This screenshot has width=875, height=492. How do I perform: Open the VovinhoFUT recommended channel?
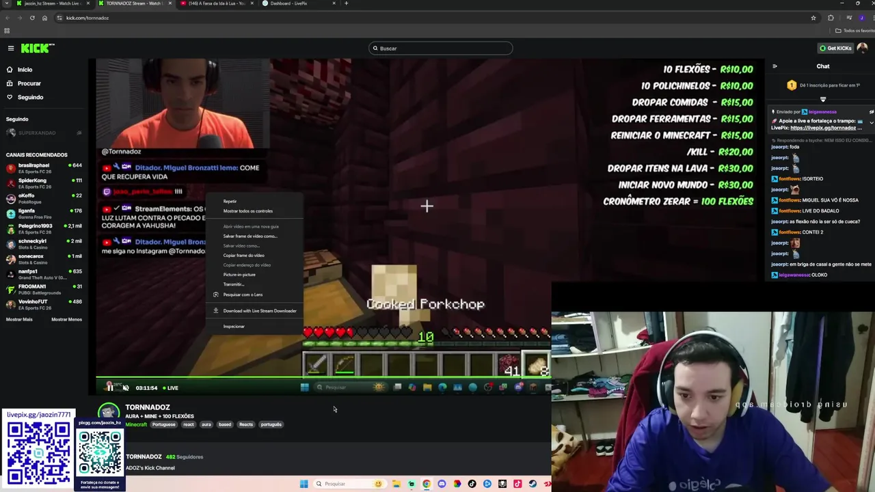click(44, 304)
